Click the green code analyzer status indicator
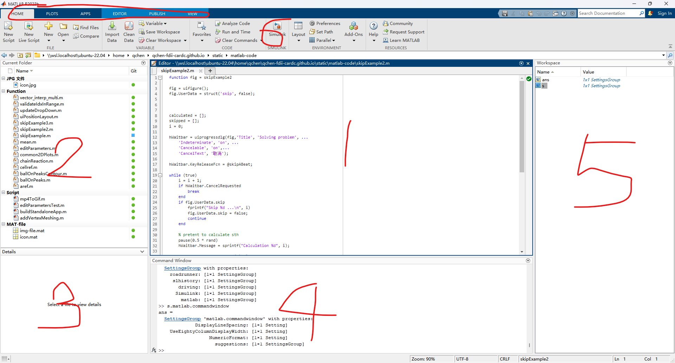The image size is (675, 363). click(529, 79)
